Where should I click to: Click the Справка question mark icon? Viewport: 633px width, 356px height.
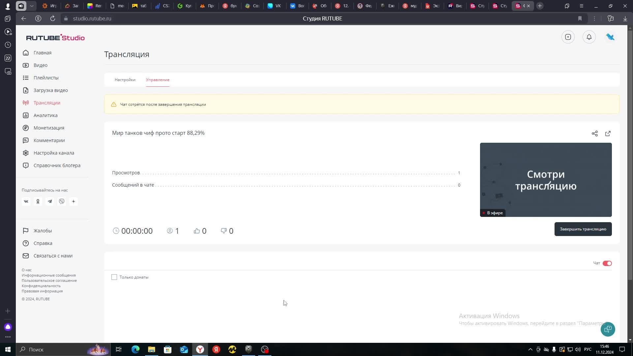tap(26, 243)
